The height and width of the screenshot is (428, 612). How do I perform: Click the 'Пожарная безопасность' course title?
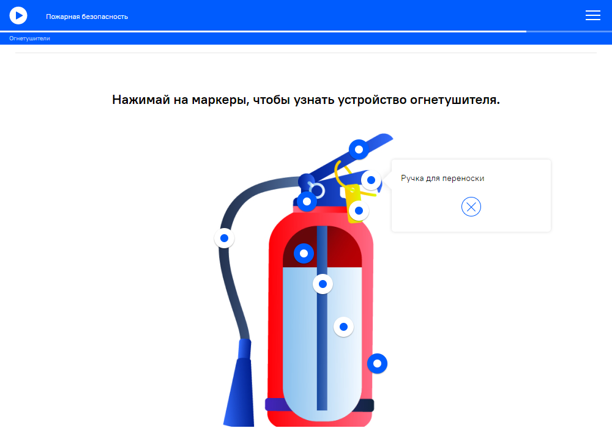[x=87, y=17]
